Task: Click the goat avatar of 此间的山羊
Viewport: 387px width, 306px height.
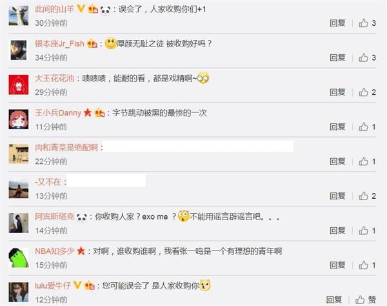Action: click(x=19, y=15)
